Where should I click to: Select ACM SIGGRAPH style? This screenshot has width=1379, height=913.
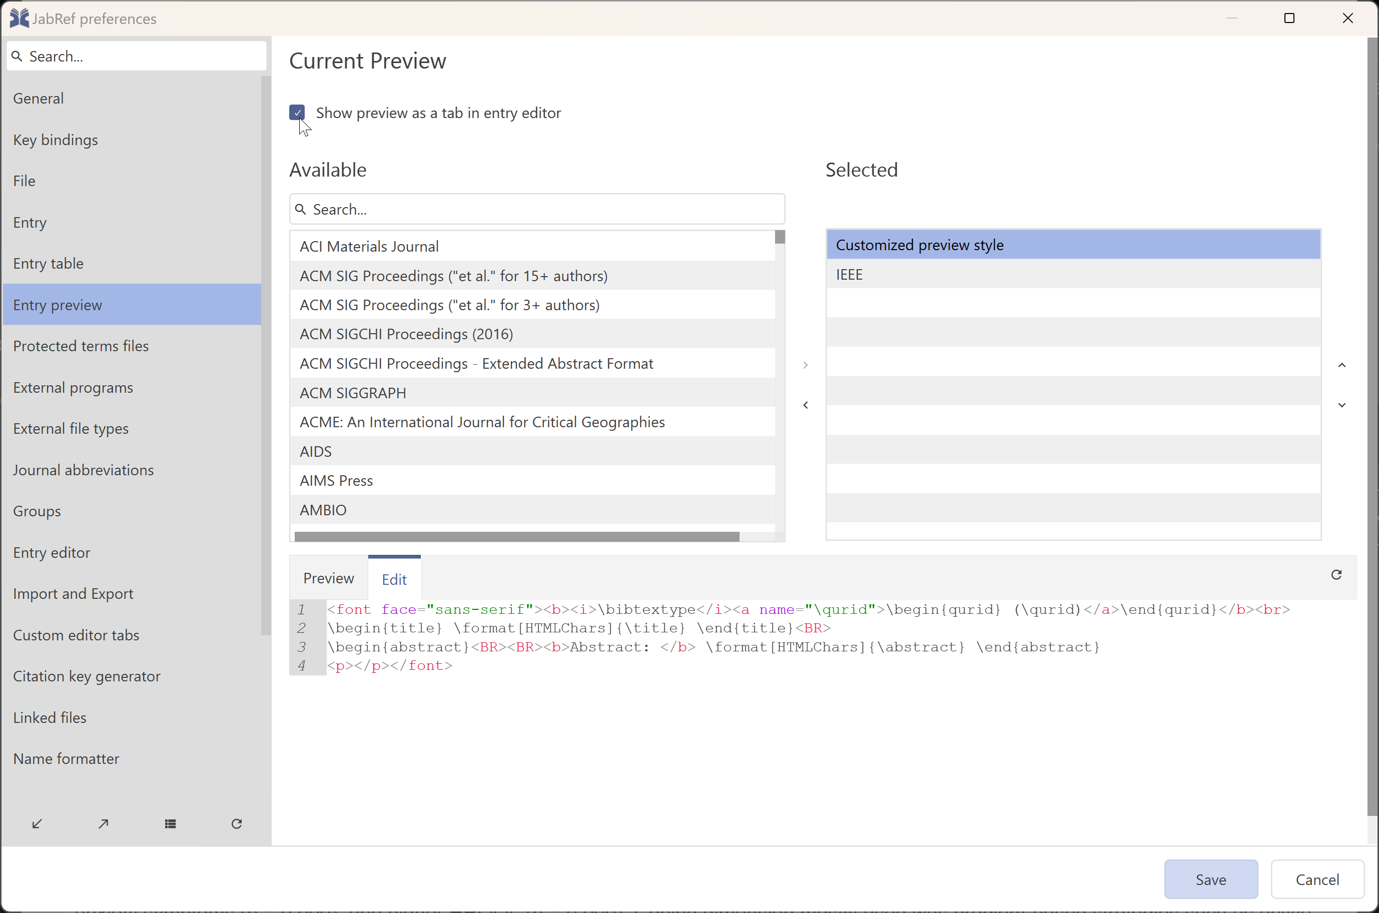pos(533,392)
